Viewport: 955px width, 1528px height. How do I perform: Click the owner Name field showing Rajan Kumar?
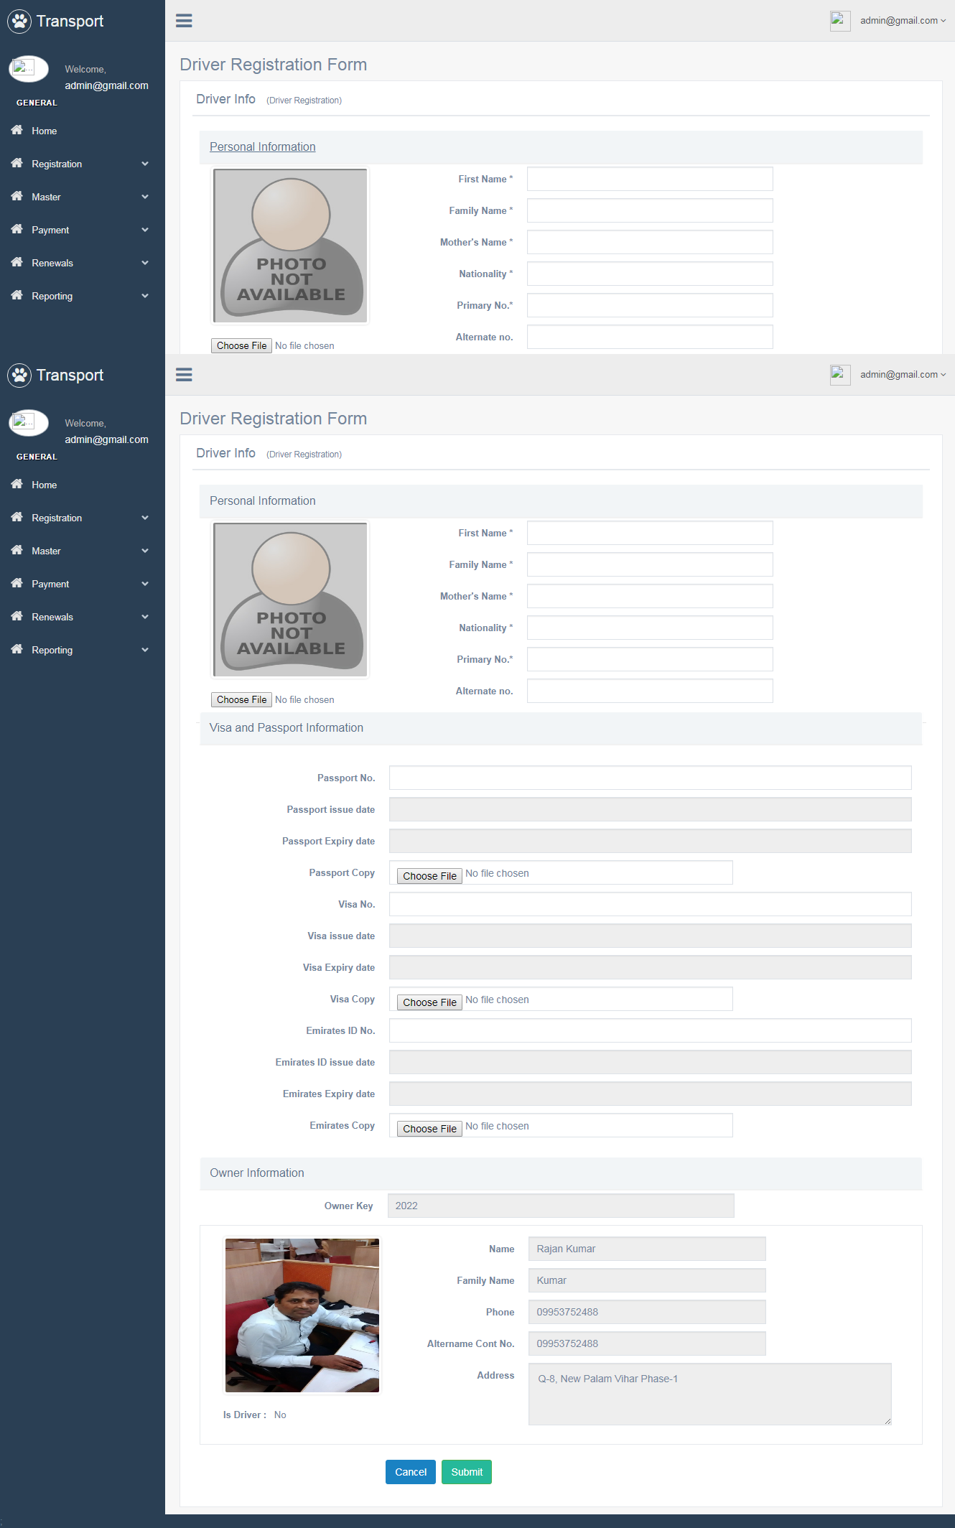coord(647,1249)
